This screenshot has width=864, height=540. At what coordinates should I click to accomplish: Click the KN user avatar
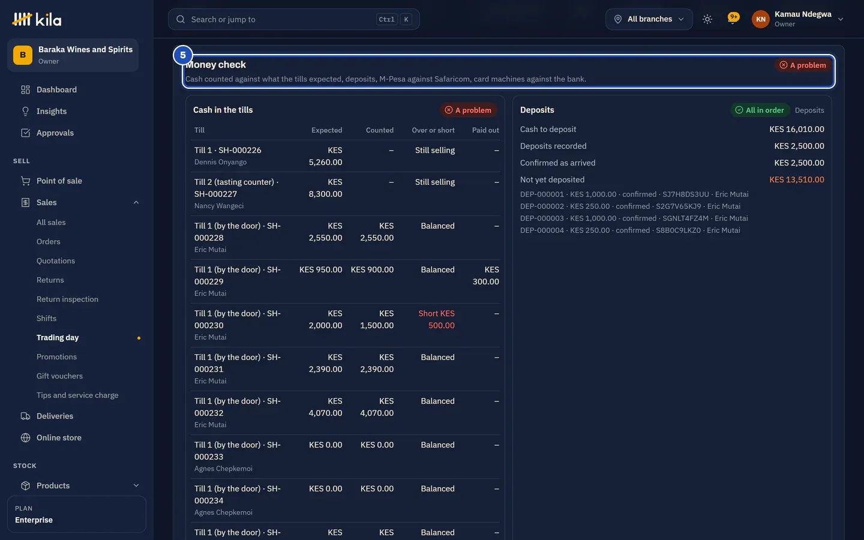click(761, 19)
